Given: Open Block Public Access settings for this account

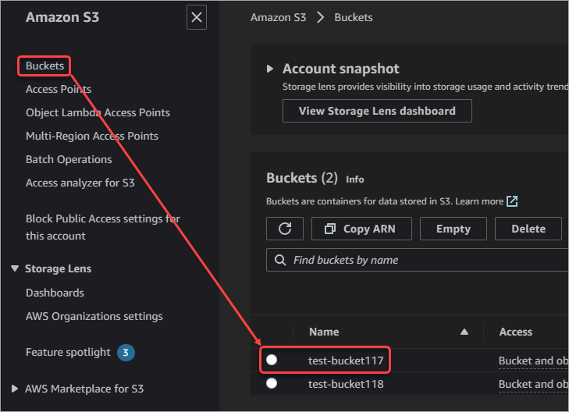Looking at the screenshot, I should 103,227.
